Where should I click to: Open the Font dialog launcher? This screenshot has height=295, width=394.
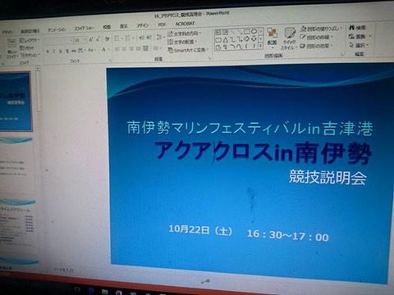click(x=110, y=60)
